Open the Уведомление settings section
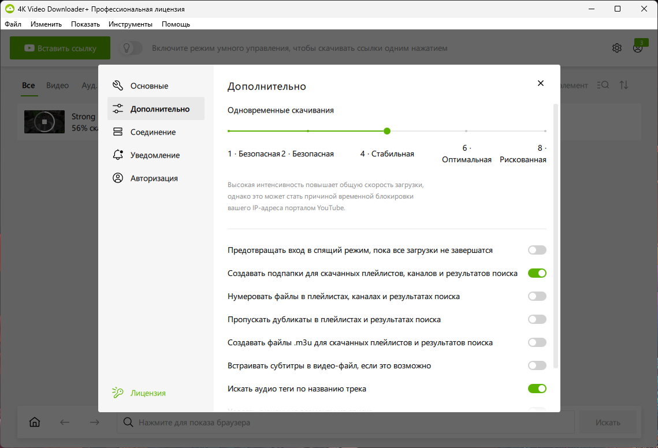Viewport: 658px width, 448px height. click(x=155, y=155)
